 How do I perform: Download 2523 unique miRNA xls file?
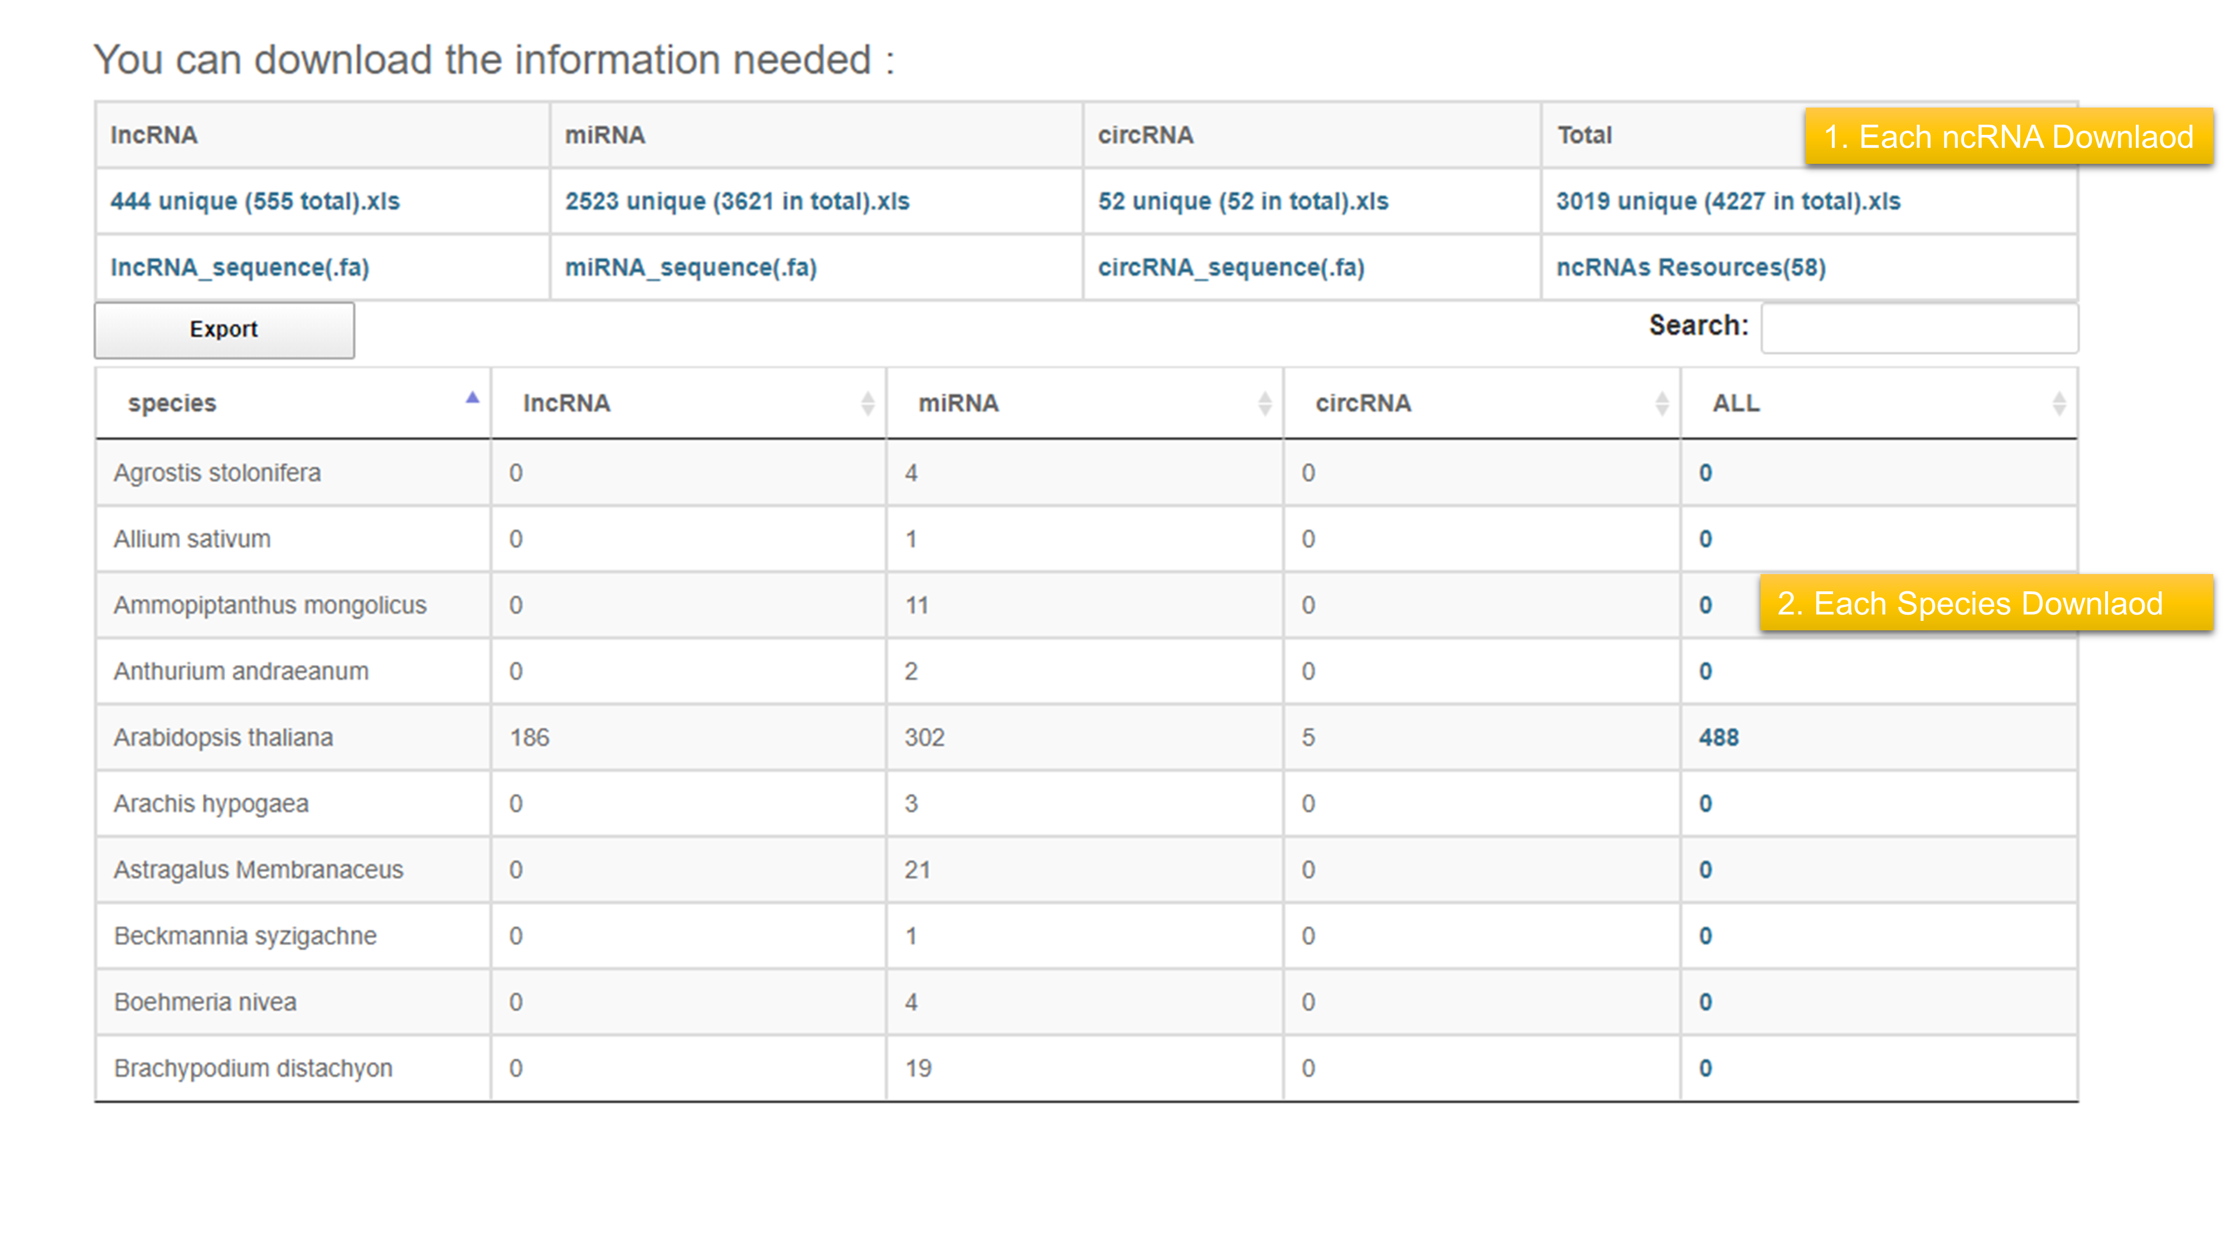(736, 202)
